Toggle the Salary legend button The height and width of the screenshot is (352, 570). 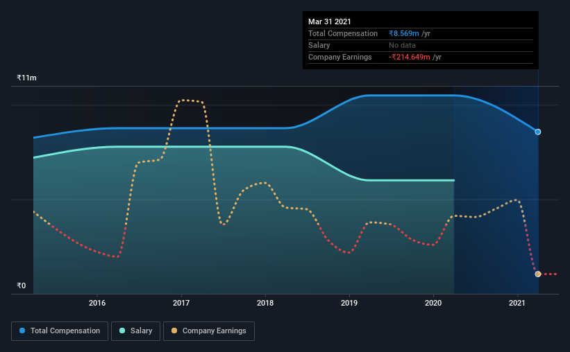pyautogui.click(x=135, y=331)
